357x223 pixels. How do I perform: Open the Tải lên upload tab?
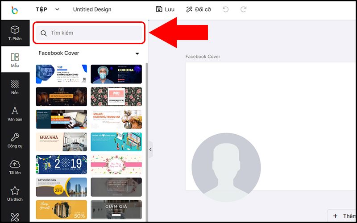pos(15,167)
